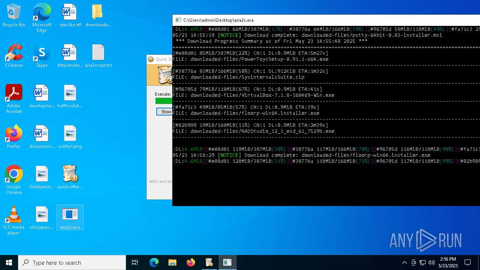Select the saleslike.rtf document icon

(x=70, y=16)
